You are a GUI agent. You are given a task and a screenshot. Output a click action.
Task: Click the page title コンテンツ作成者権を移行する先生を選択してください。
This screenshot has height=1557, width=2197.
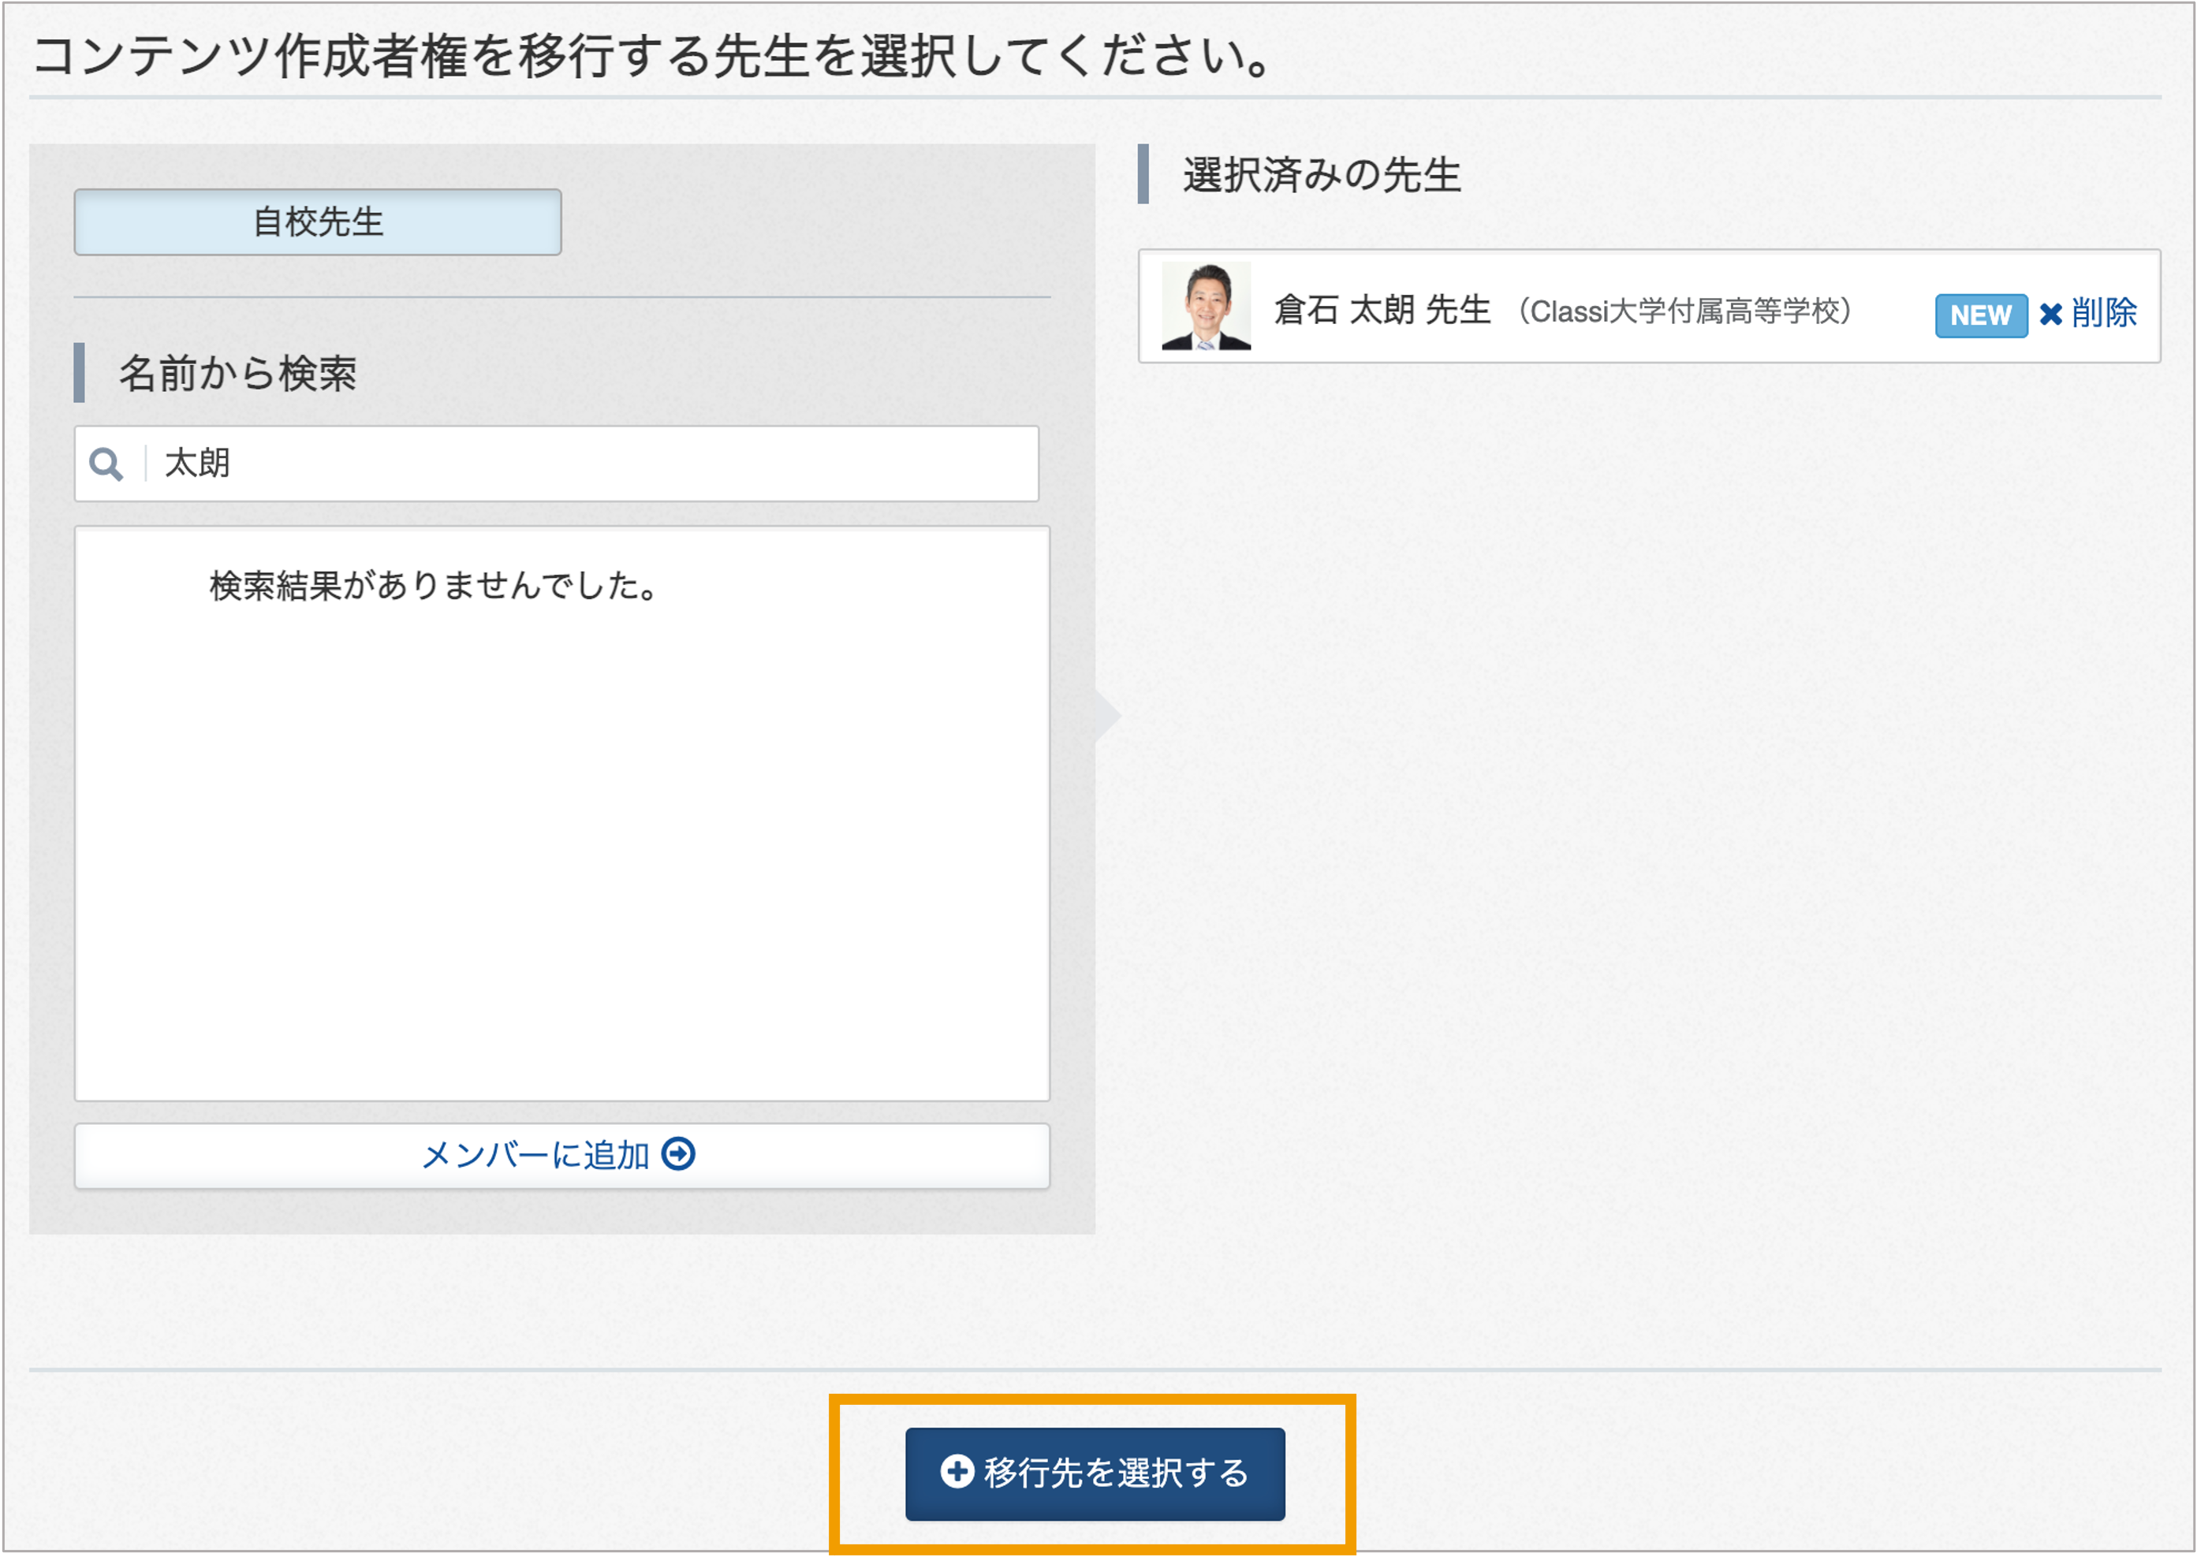653,56
